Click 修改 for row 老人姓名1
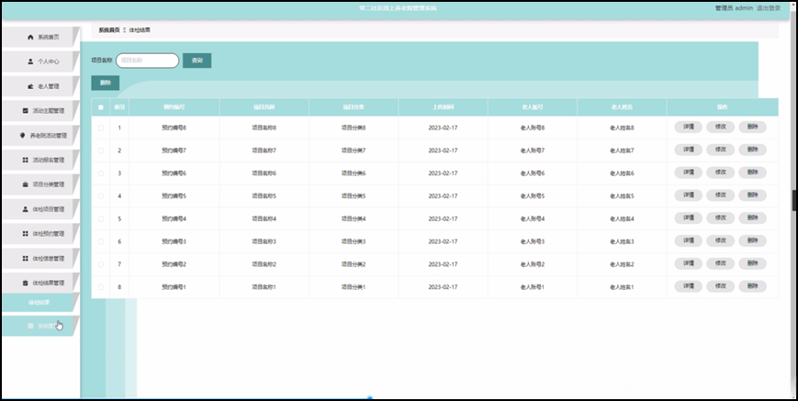Viewport: 798px width, 401px height. [720, 286]
